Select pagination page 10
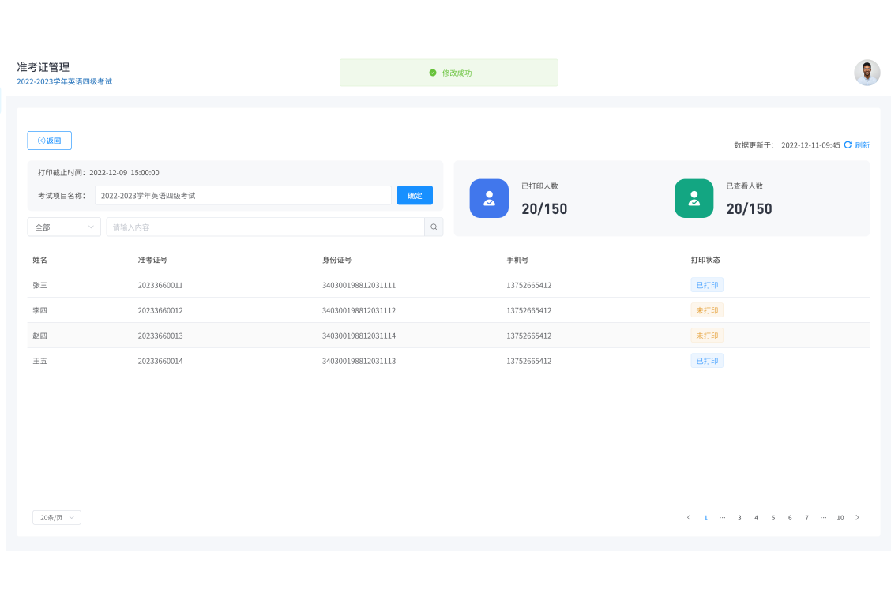Image resolution: width=891 pixels, height=600 pixels. pos(840,518)
